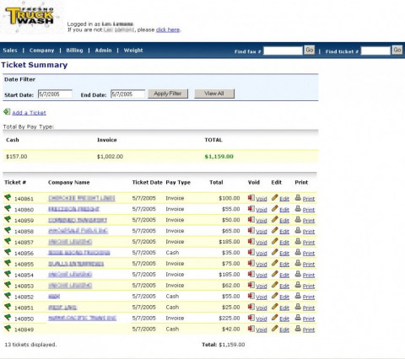Click the printer icon for ticket 140850
Viewport: 405px width, 359px height.
298,318
